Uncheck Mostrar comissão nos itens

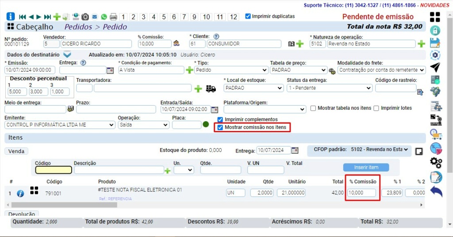tap(220, 127)
